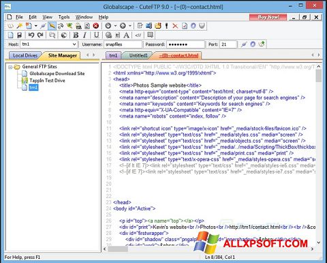Open the Download options dropdown arrow
The height and width of the screenshot is (263, 327).
[x=115, y=26]
